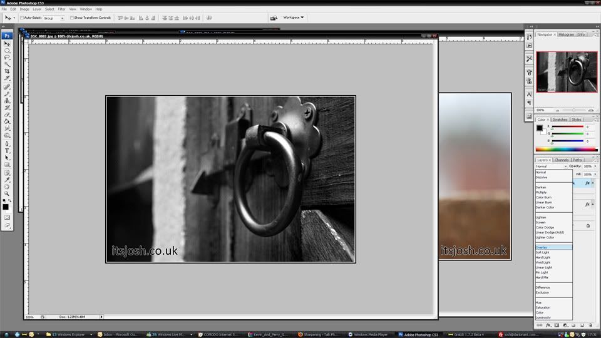Open Auto-Select Group dropdown
Screen dimensions: 601x338
pos(53,18)
